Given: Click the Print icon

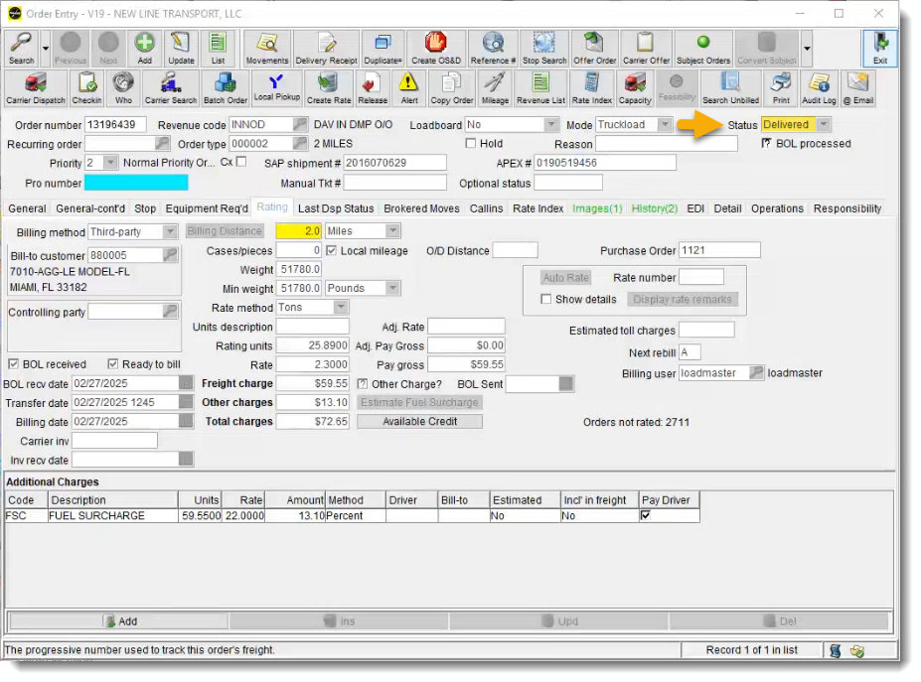Looking at the screenshot, I should coord(781,88).
